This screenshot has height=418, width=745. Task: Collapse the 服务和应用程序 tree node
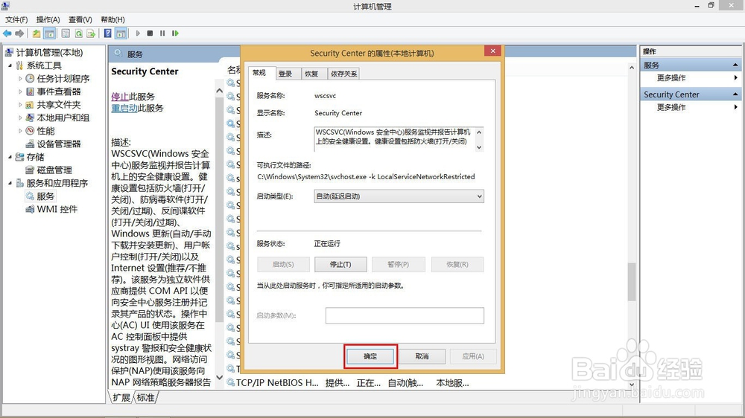pos(10,183)
